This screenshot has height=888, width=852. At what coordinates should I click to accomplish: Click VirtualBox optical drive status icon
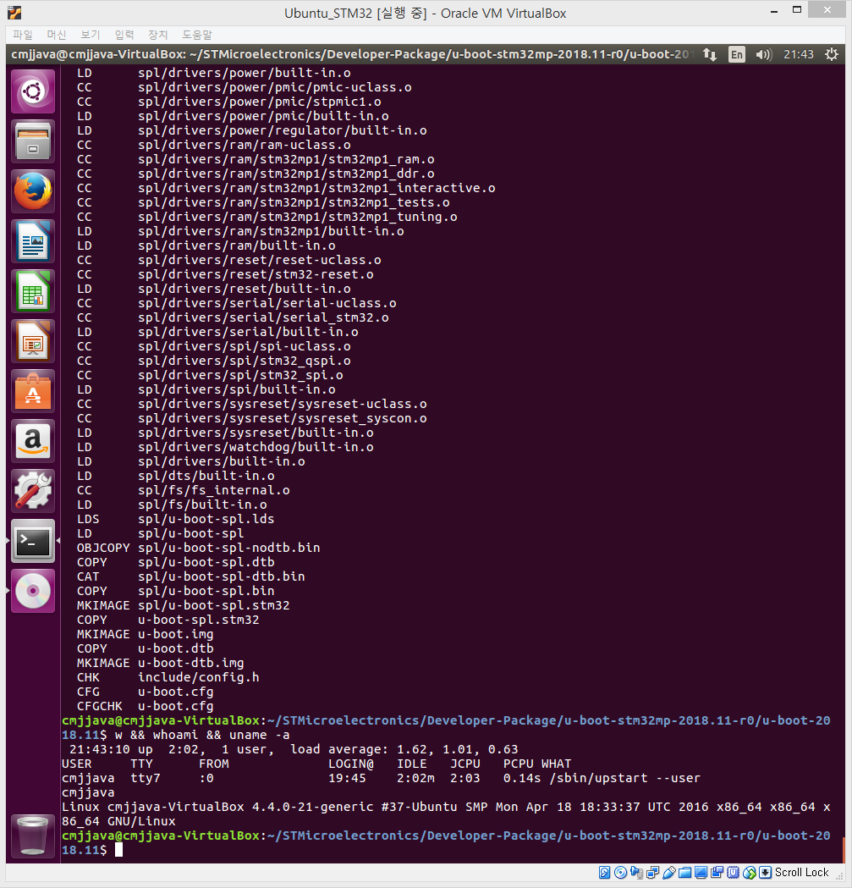pyautogui.click(x=620, y=872)
